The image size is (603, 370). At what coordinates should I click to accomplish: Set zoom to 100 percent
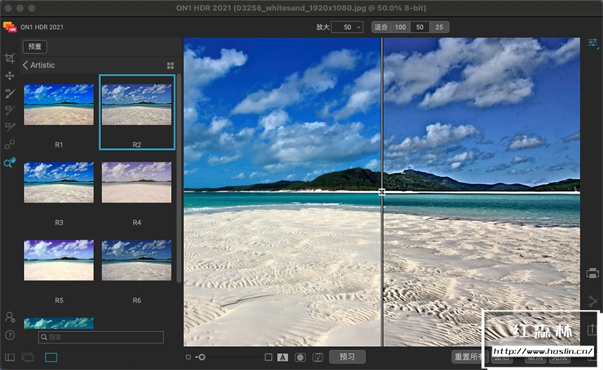pos(401,27)
